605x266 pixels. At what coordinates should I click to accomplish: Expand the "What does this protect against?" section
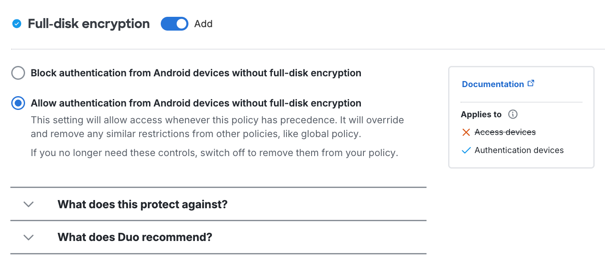[x=143, y=204]
